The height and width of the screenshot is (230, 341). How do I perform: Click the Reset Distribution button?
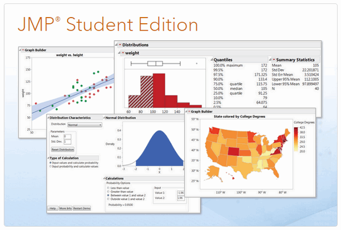(63, 150)
